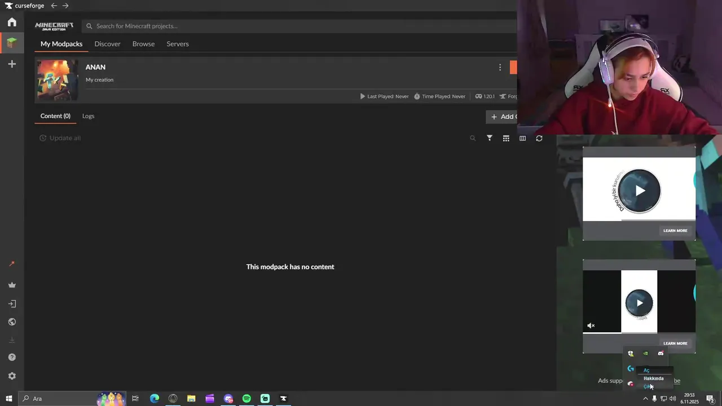Open the volume speaker tray icon

tap(673, 399)
